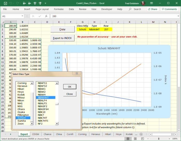
Task: Close the Select Glass Type dialog with X
Action: coord(77,73)
